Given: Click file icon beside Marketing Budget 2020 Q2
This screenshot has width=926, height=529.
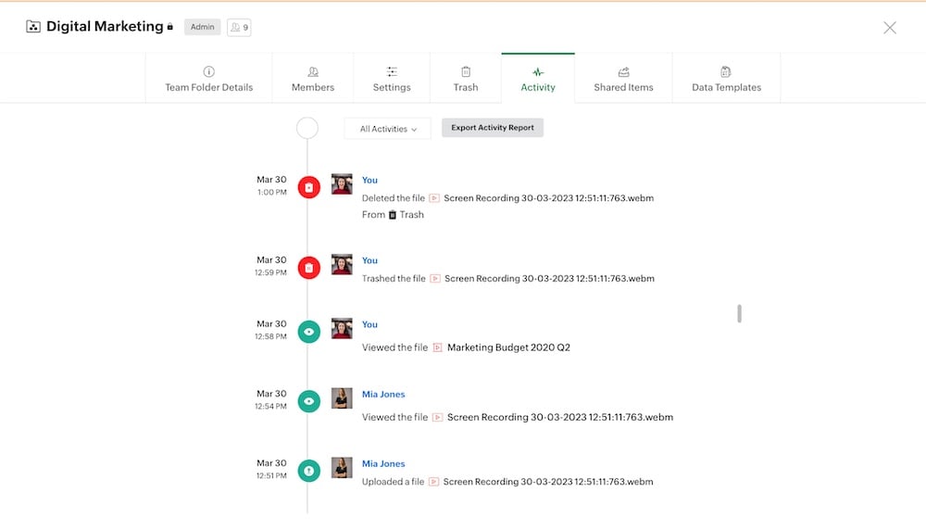Looking at the screenshot, I should pyautogui.click(x=438, y=347).
